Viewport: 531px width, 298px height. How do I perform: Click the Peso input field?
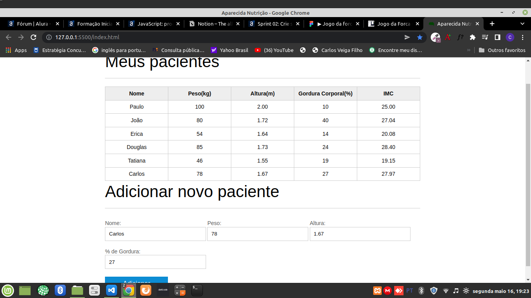click(x=258, y=234)
